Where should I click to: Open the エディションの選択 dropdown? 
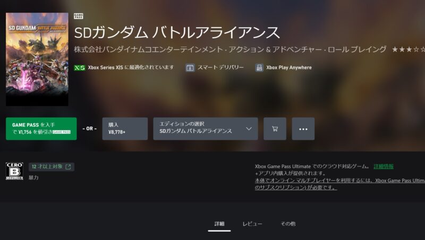(x=206, y=129)
